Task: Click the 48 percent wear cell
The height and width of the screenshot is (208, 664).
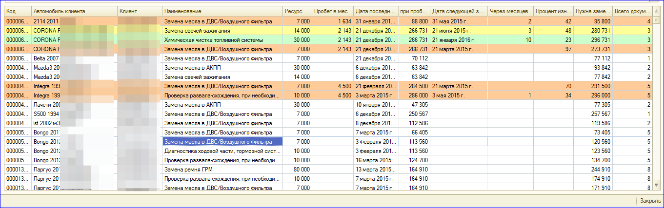Action: (x=553, y=31)
